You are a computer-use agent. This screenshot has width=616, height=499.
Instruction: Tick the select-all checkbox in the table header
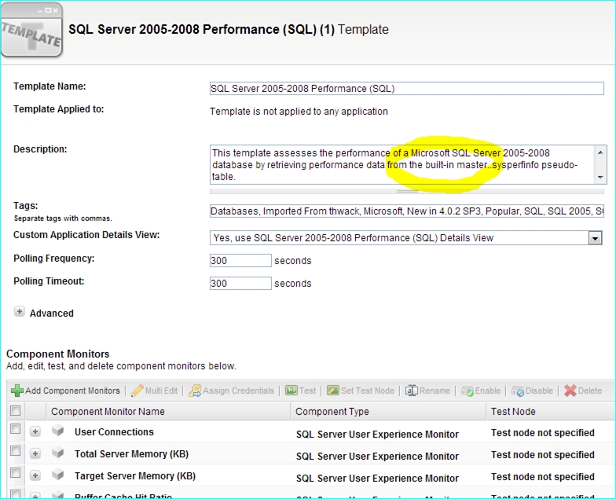[x=16, y=410]
